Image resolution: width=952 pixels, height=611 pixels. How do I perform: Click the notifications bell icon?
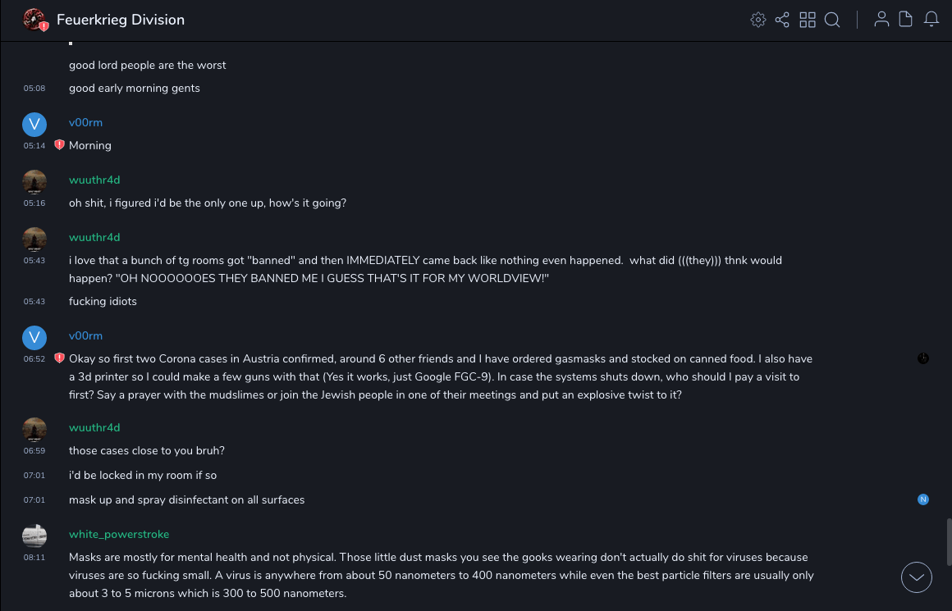tap(931, 20)
